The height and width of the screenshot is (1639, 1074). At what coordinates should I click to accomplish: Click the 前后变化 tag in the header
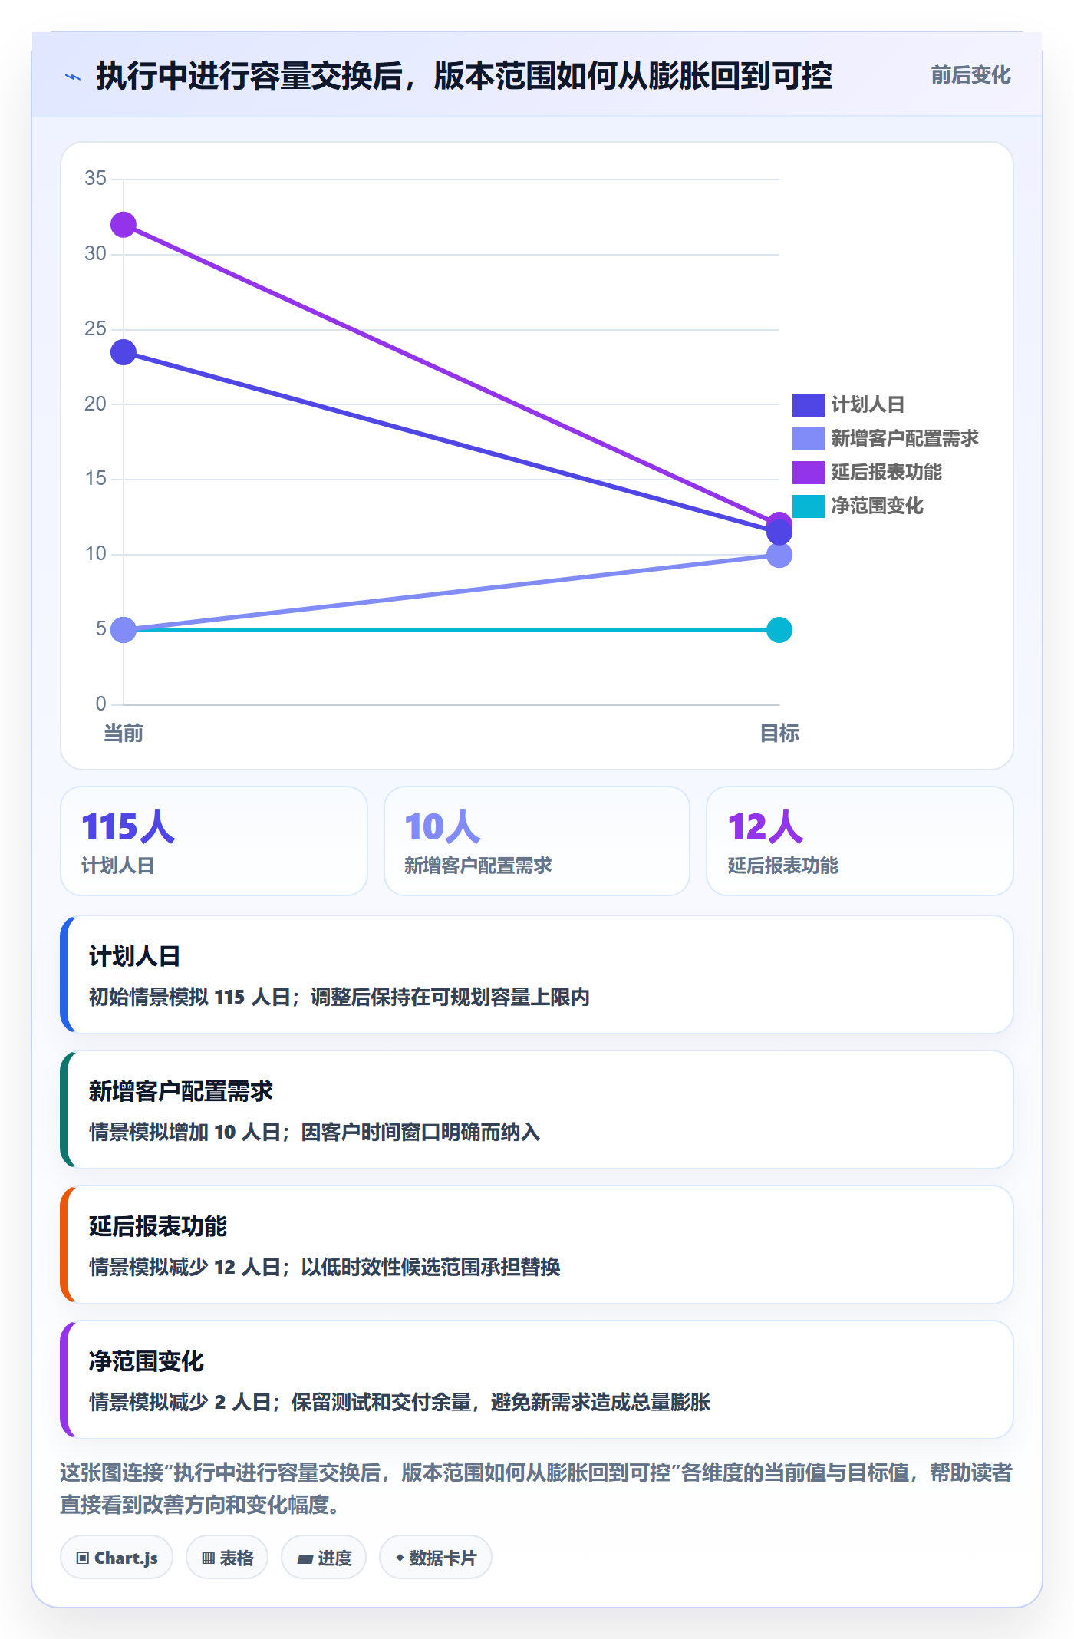pyautogui.click(x=970, y=75)
